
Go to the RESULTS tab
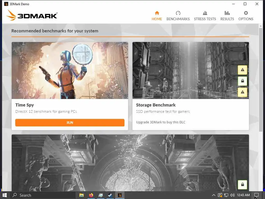click(227, 16)
